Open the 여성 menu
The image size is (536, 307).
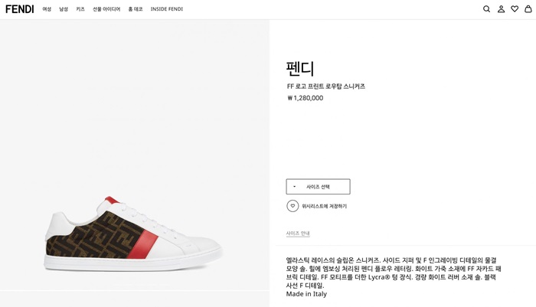(x=47, y=9)
